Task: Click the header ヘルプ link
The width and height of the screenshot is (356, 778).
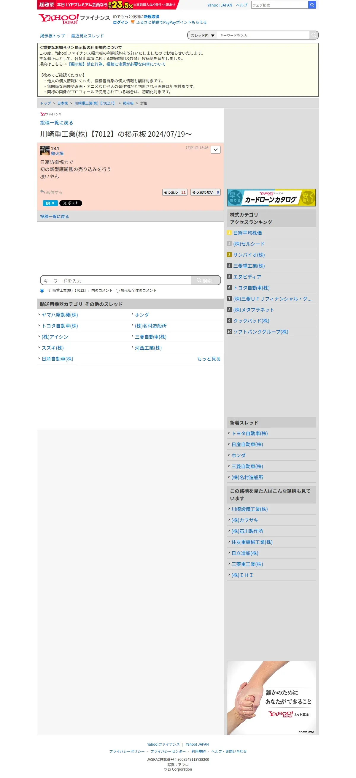Action: [x=241, y=5]
